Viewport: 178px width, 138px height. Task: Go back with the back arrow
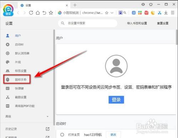(x=18, y=13)
